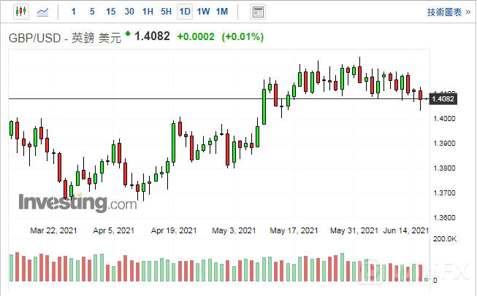Choose the 1M monthly timeframe

(223, 12)
